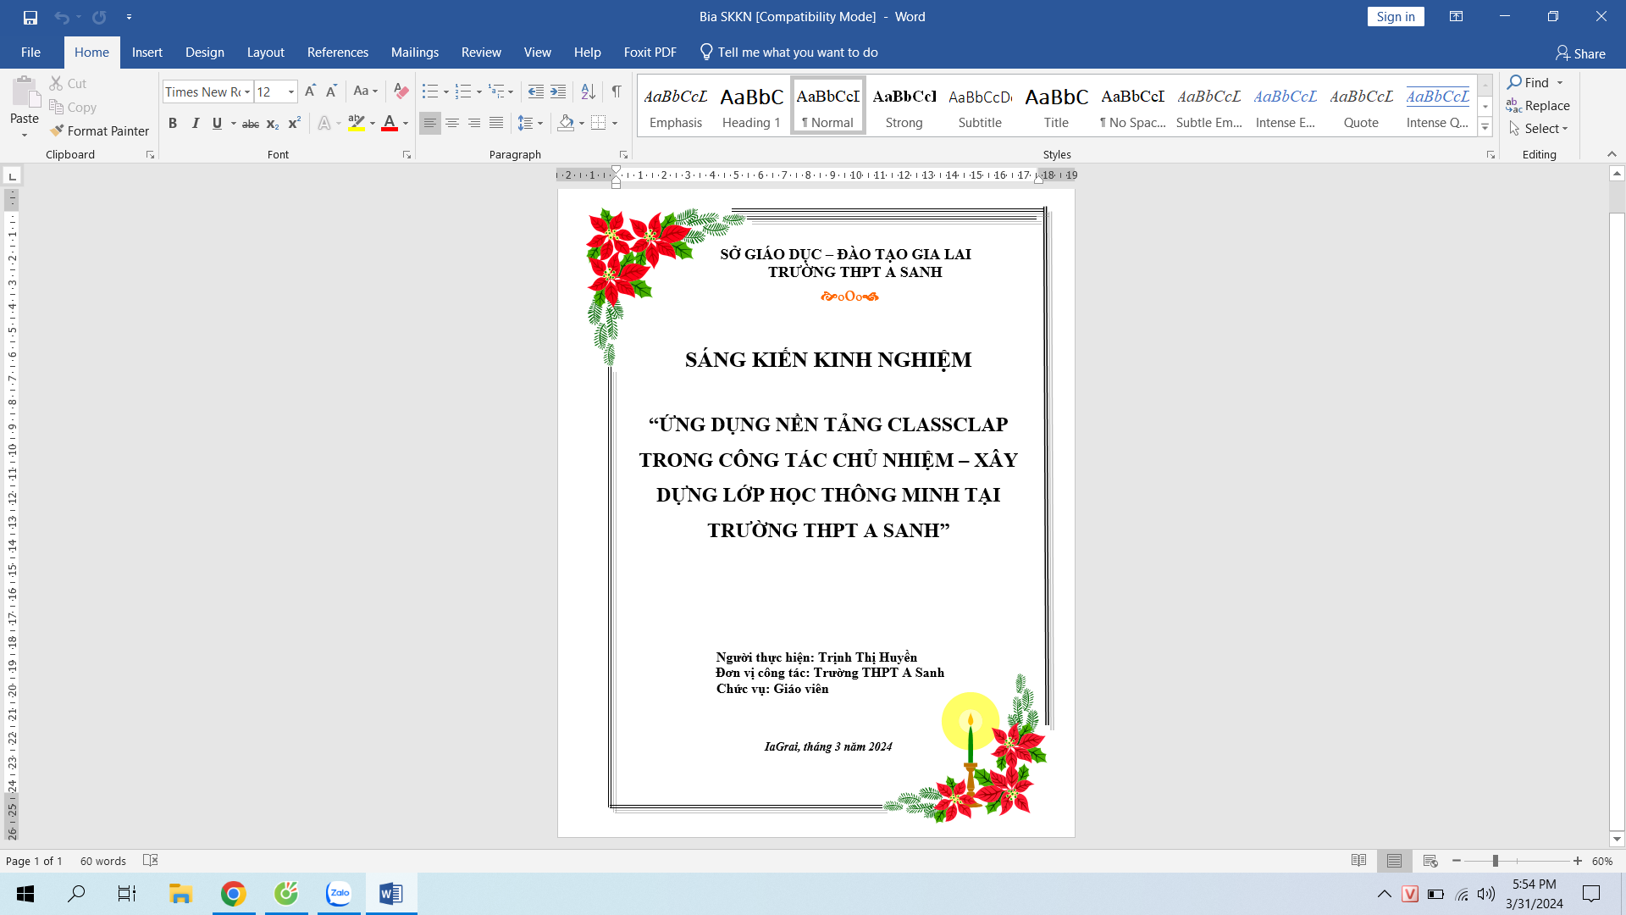Switch to the Layout tab
Image resolution: width=1626 pixels, height=915 pixels.
(265, 53)
